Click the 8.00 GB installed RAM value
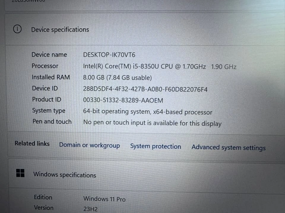Image resolution: width=285 pixels, height=213 pixels. pyautogui.click(x=117, y=78)
